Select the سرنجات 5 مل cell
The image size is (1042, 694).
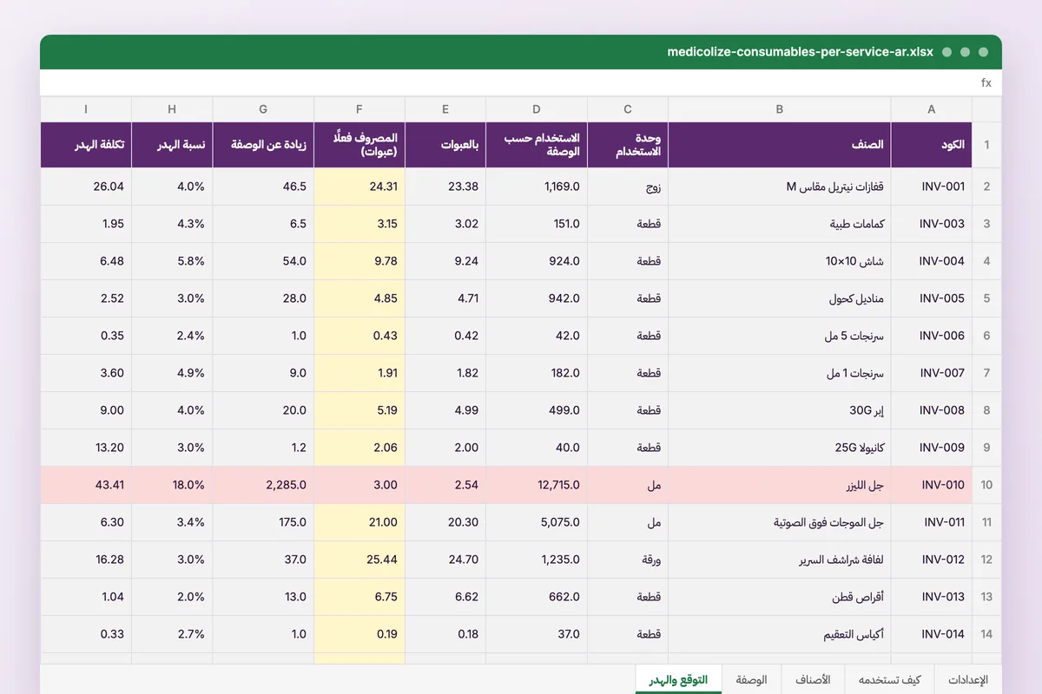pos(780,336)
